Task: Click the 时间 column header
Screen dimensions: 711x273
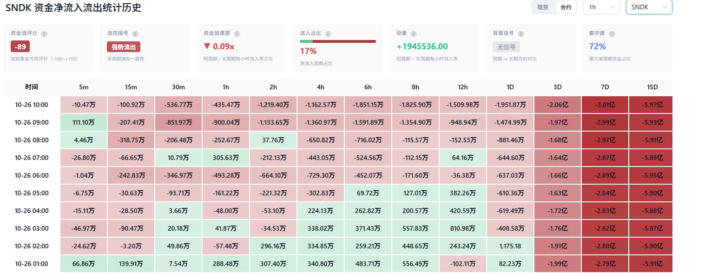Action: [32, 87]
